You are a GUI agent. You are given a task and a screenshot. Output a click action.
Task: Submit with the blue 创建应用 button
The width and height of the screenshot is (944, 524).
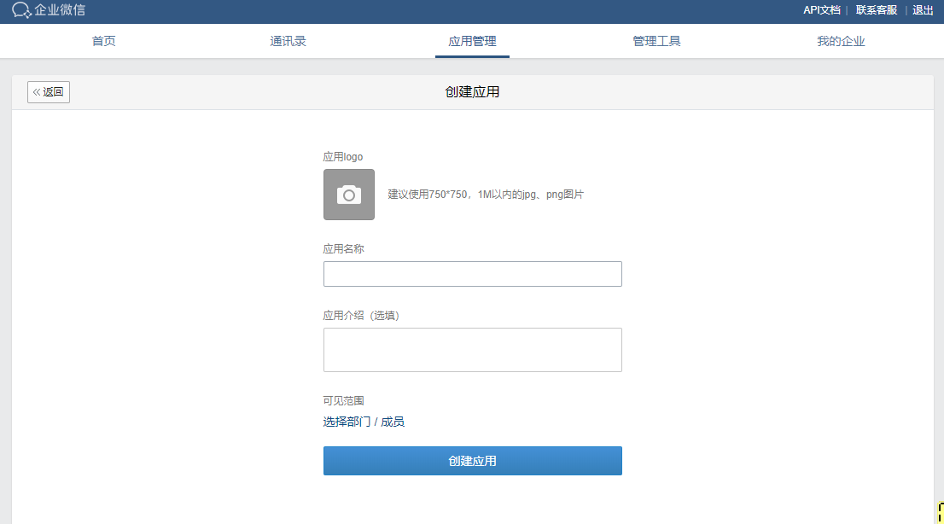[473, 461]
